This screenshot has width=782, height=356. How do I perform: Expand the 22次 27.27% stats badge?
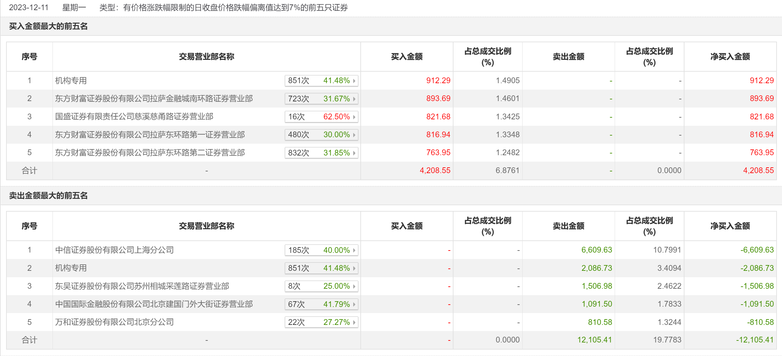tap(321, 322)
